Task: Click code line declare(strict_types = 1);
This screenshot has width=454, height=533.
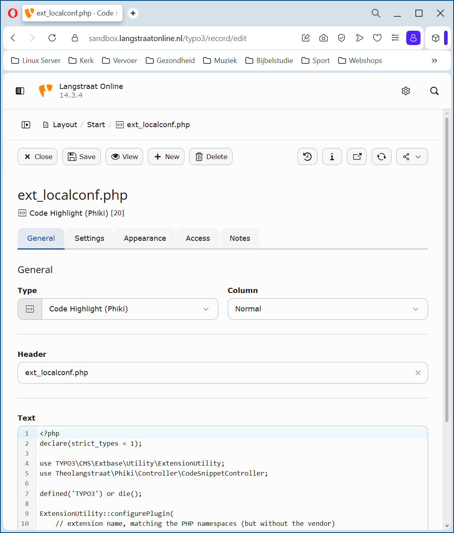Action: [x=91, y=443]
